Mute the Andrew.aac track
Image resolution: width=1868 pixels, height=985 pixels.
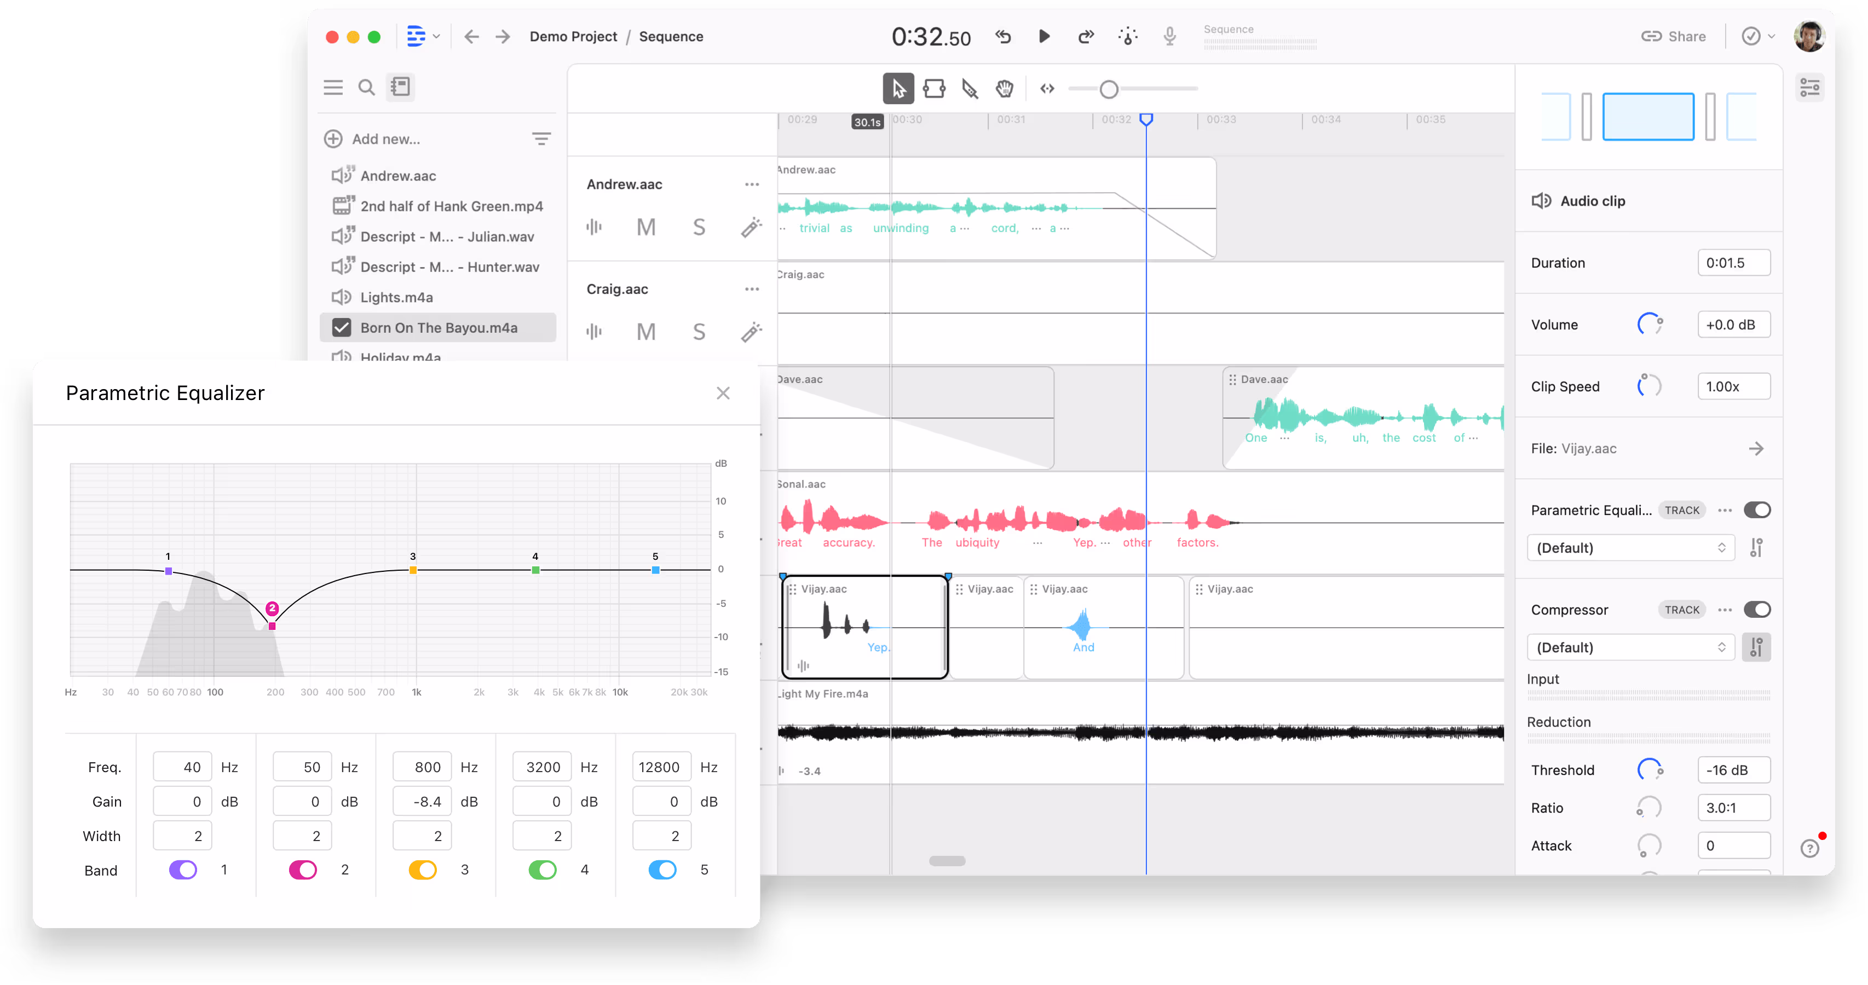[x=646, y=227]
